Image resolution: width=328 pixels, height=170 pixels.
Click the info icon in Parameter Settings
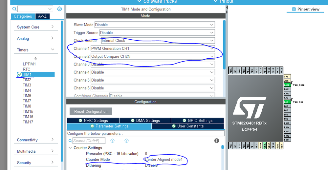point(217,141)
